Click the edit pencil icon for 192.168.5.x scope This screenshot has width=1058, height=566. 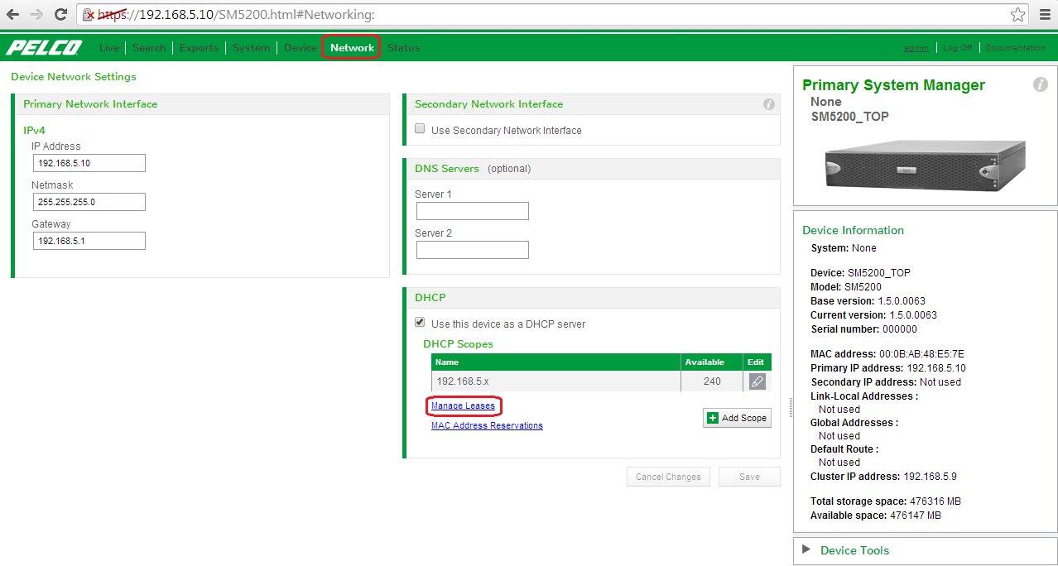(757, 381)
